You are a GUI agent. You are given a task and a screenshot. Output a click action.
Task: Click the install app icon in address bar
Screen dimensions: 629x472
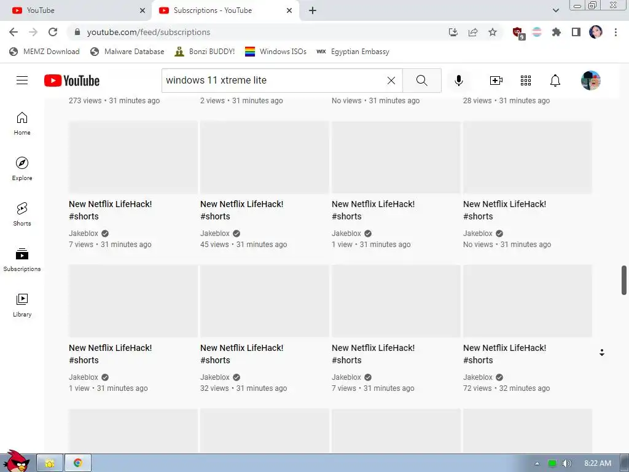click(453, 32)
